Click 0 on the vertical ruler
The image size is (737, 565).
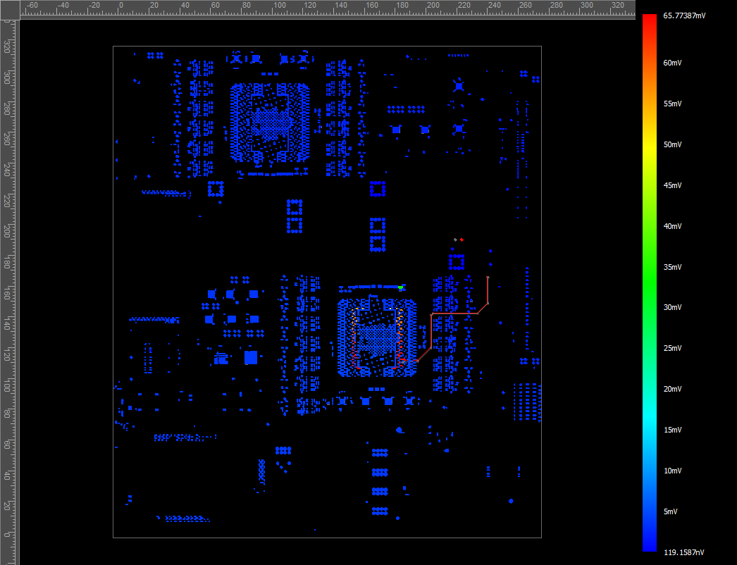6,535
